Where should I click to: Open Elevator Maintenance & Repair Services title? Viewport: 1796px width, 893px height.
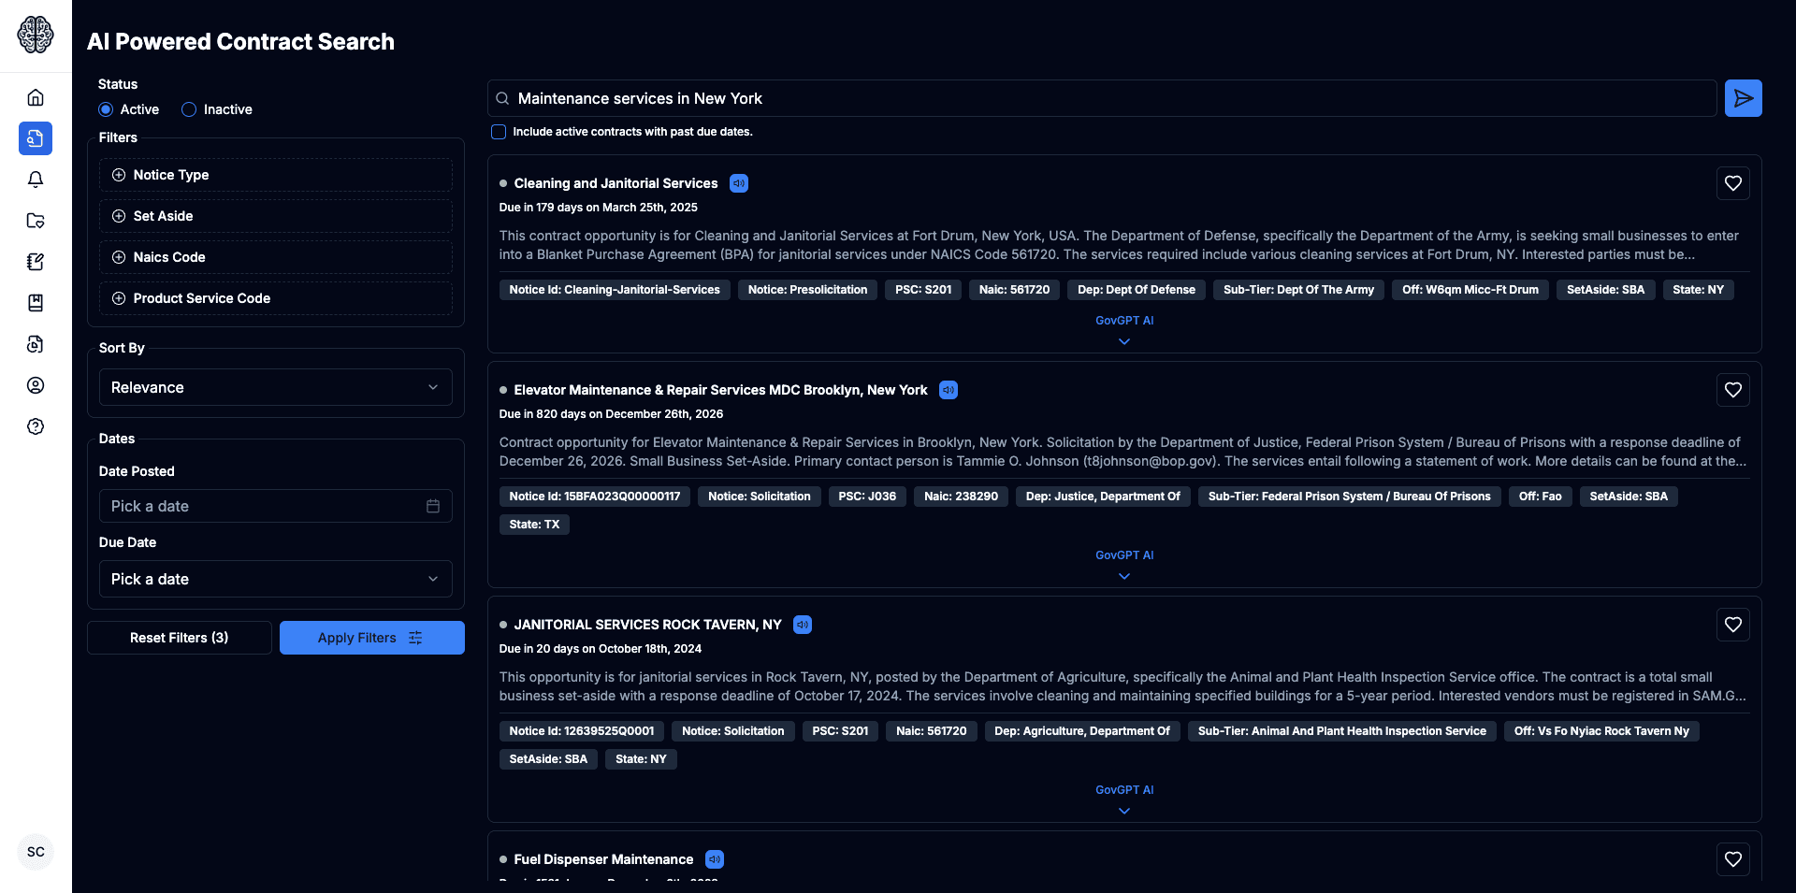tap(720, 390)
